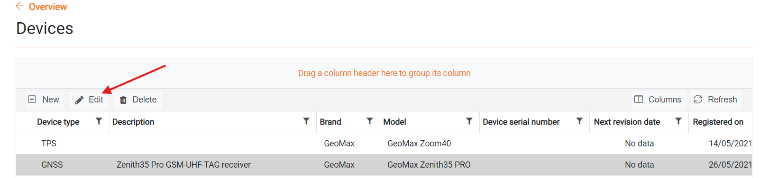The image size is (760, 178).
Task: Open the Description column filter icon
Action: (306, 121)
